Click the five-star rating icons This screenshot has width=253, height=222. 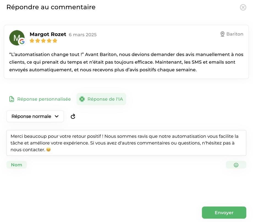tap(43, 41)
